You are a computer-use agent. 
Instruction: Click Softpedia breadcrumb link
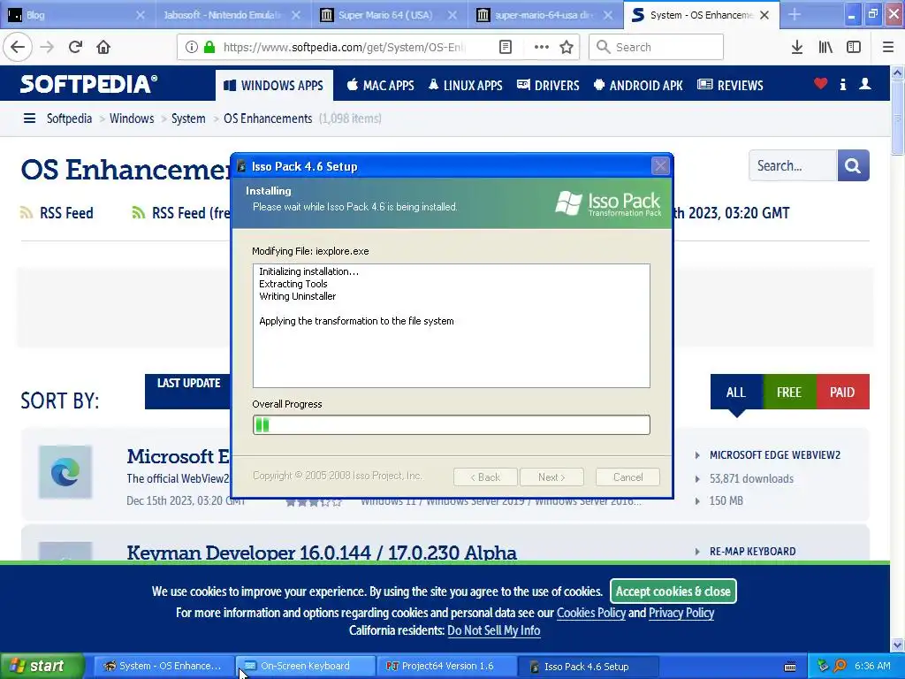(69, 118)
